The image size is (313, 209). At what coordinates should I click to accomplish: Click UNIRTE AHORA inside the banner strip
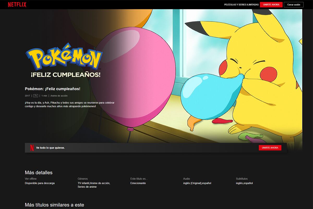click(x=270, y=147)
